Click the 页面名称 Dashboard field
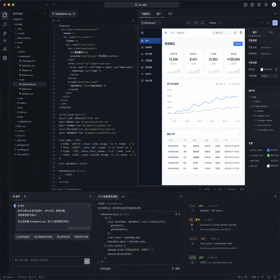The height and width of the screenshot is (280, 280). [x=269, y=48]
